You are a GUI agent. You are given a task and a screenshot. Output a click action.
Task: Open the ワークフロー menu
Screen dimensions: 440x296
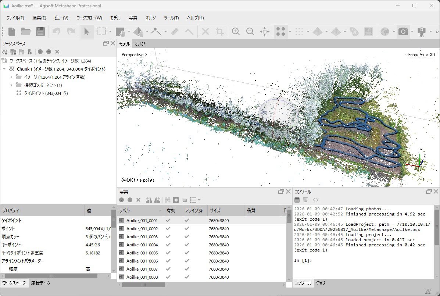tap(89, 18)
